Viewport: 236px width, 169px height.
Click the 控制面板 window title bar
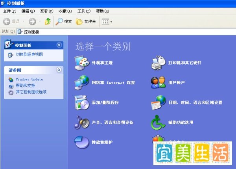[118, 4]
